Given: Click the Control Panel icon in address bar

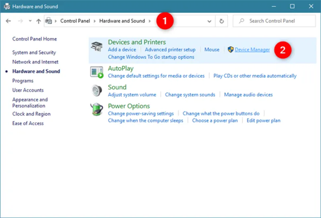Looking at the screenshot, I should pos(49,21).
